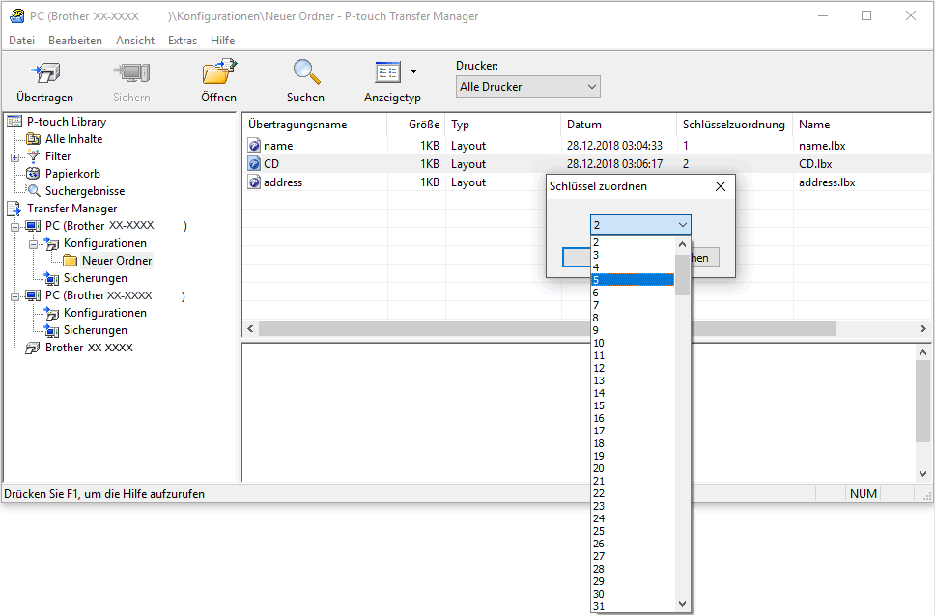Click the Filter funnel icon in tree

34,156
